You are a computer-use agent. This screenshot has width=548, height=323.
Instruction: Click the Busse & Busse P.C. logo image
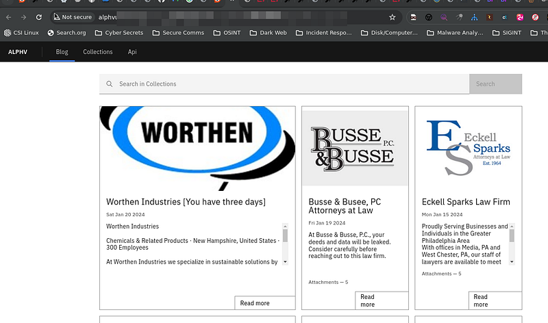click(x=355, y=148)
